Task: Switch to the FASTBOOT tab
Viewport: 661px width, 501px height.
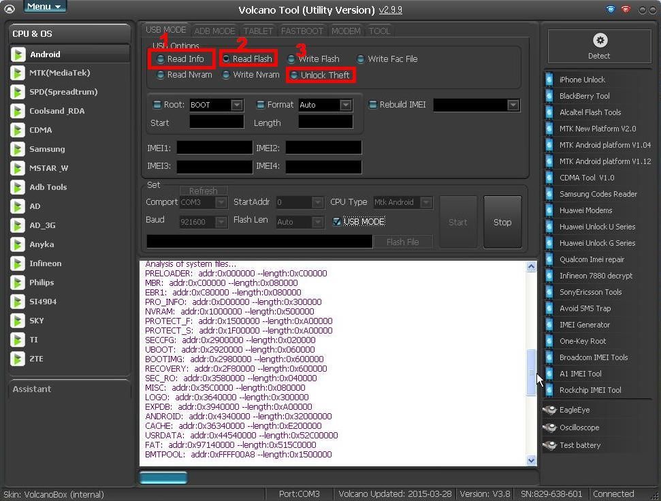Action: [x=302, y=31]
